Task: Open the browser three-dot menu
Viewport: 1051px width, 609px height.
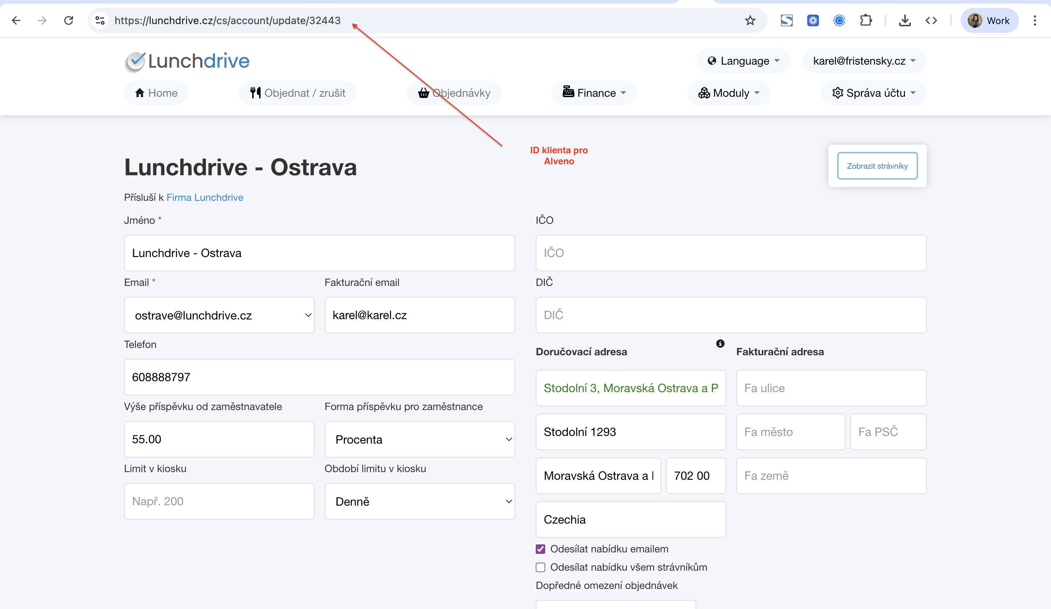Action: pos(1035,20)
